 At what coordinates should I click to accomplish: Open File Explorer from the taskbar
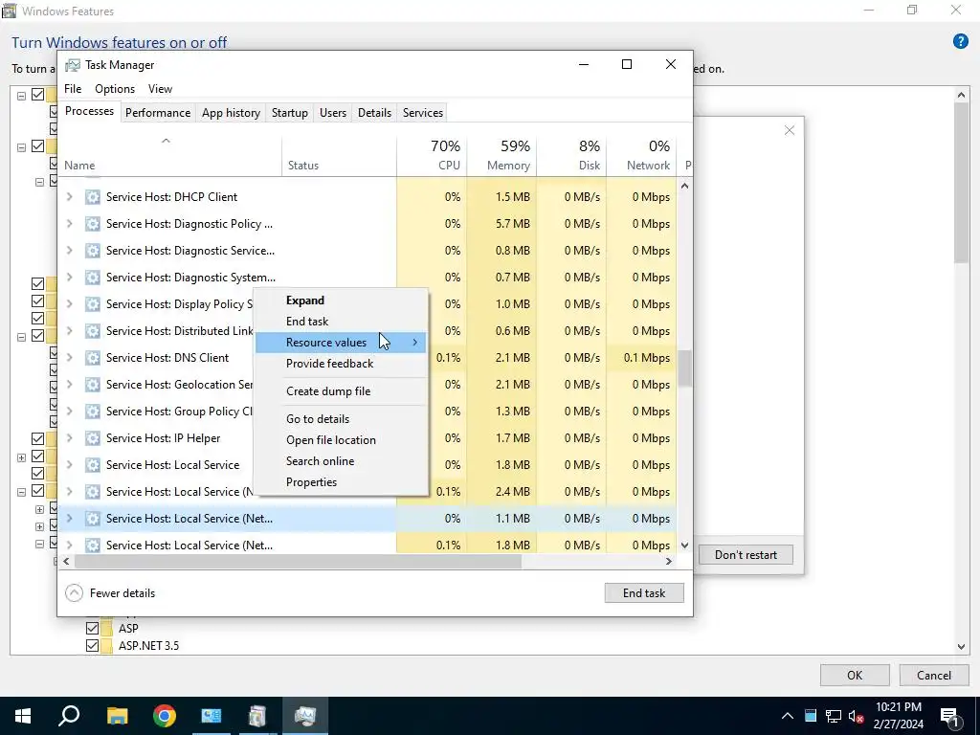(x=117, y=716)
